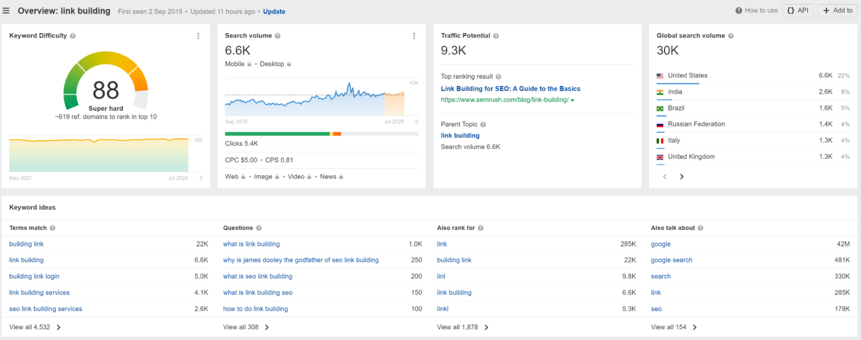861x340 pixels.
Task: Select United Kingdom flag icon
Action: (x=660, y=157)
